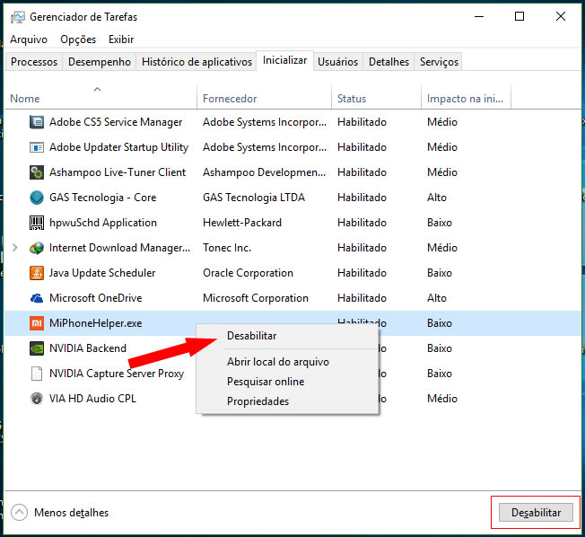585x537 pixels.
Task: Click Hewlett-Packard supplier cell
Action: pyautogui.click(x=242, y=223)
